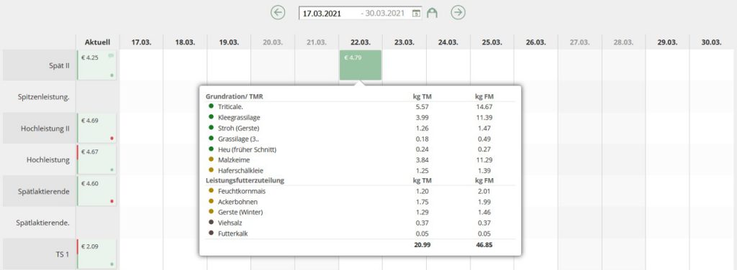Open the Spät II current ration card €4.25
The height and width of the screenshot is (270, 737).
(x=97, y=65)
